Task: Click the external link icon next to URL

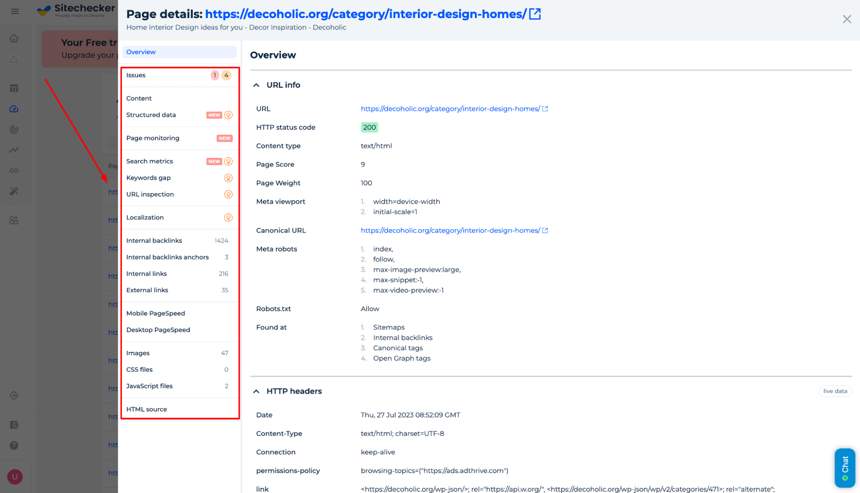Action: [x=545, y=109]
